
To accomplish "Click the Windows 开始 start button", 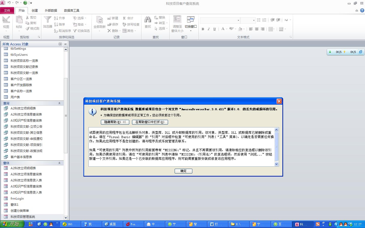I will coord(12,224).
